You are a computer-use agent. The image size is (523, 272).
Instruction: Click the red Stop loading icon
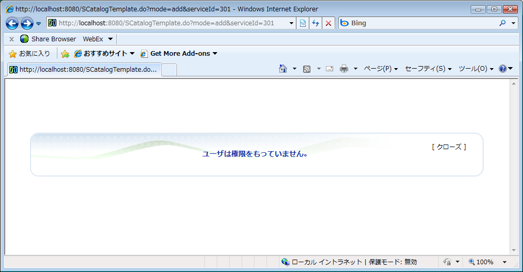(328, 23)
